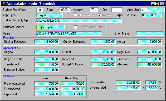
Task: Select the Appr Type field showing Regular
Action: pyautogui.click(x=50, y=15)
